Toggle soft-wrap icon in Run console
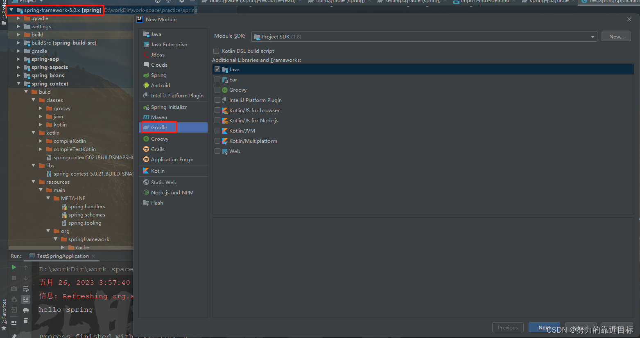The image size is (640, 338). (26, 289)
